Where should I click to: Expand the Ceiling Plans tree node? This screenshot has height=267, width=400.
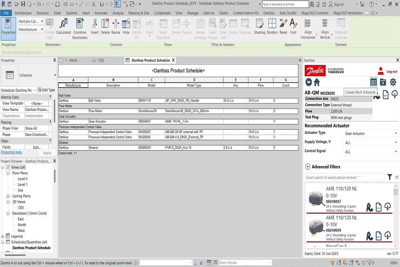pos(8,196)
